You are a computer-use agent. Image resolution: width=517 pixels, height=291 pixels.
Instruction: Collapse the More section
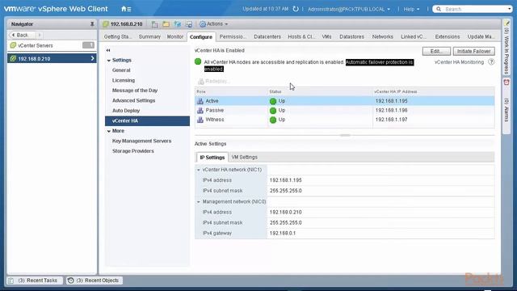(109, 131)
